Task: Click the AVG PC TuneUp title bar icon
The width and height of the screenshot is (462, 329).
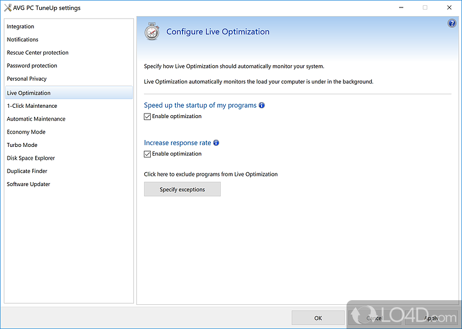Action: [8, 8]
